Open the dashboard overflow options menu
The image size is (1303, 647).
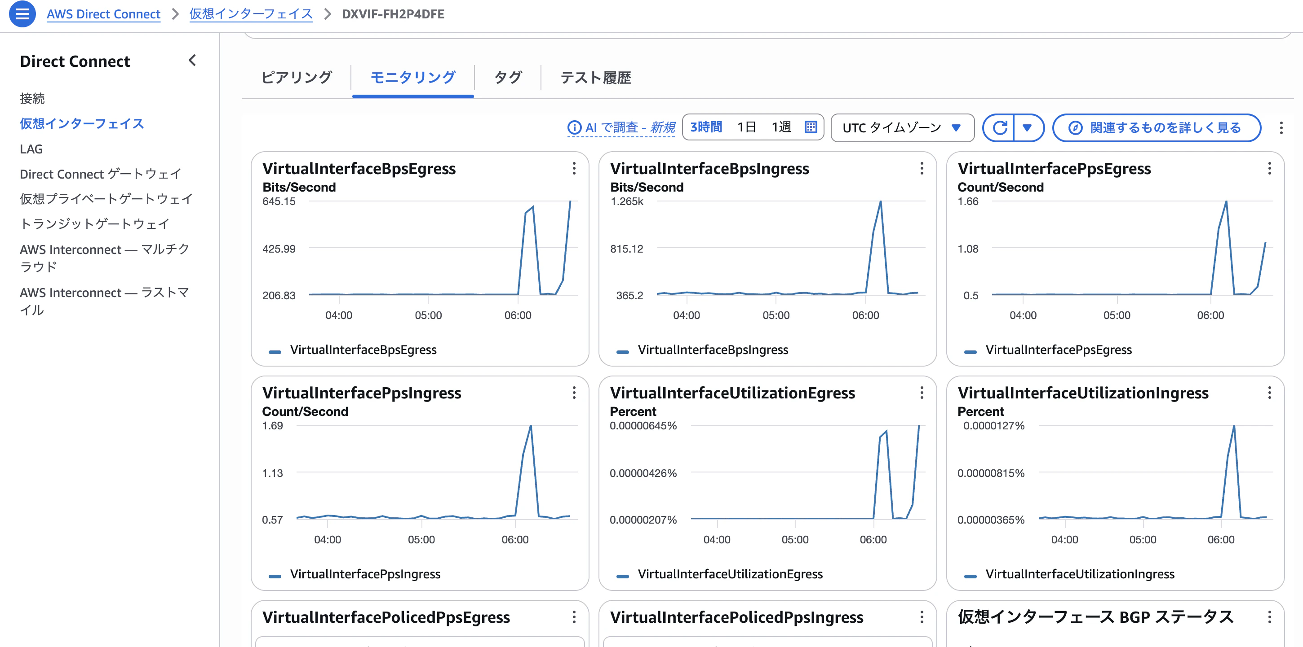tap(1281, 128)
